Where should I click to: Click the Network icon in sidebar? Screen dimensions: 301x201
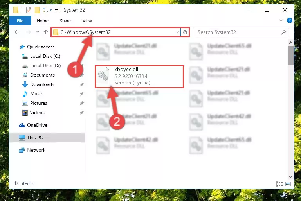coord(22,150)
